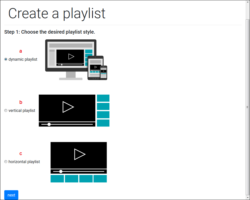
Task: Click the play icon in the vertical playlist preview
Action: click(x=68, y=107)
